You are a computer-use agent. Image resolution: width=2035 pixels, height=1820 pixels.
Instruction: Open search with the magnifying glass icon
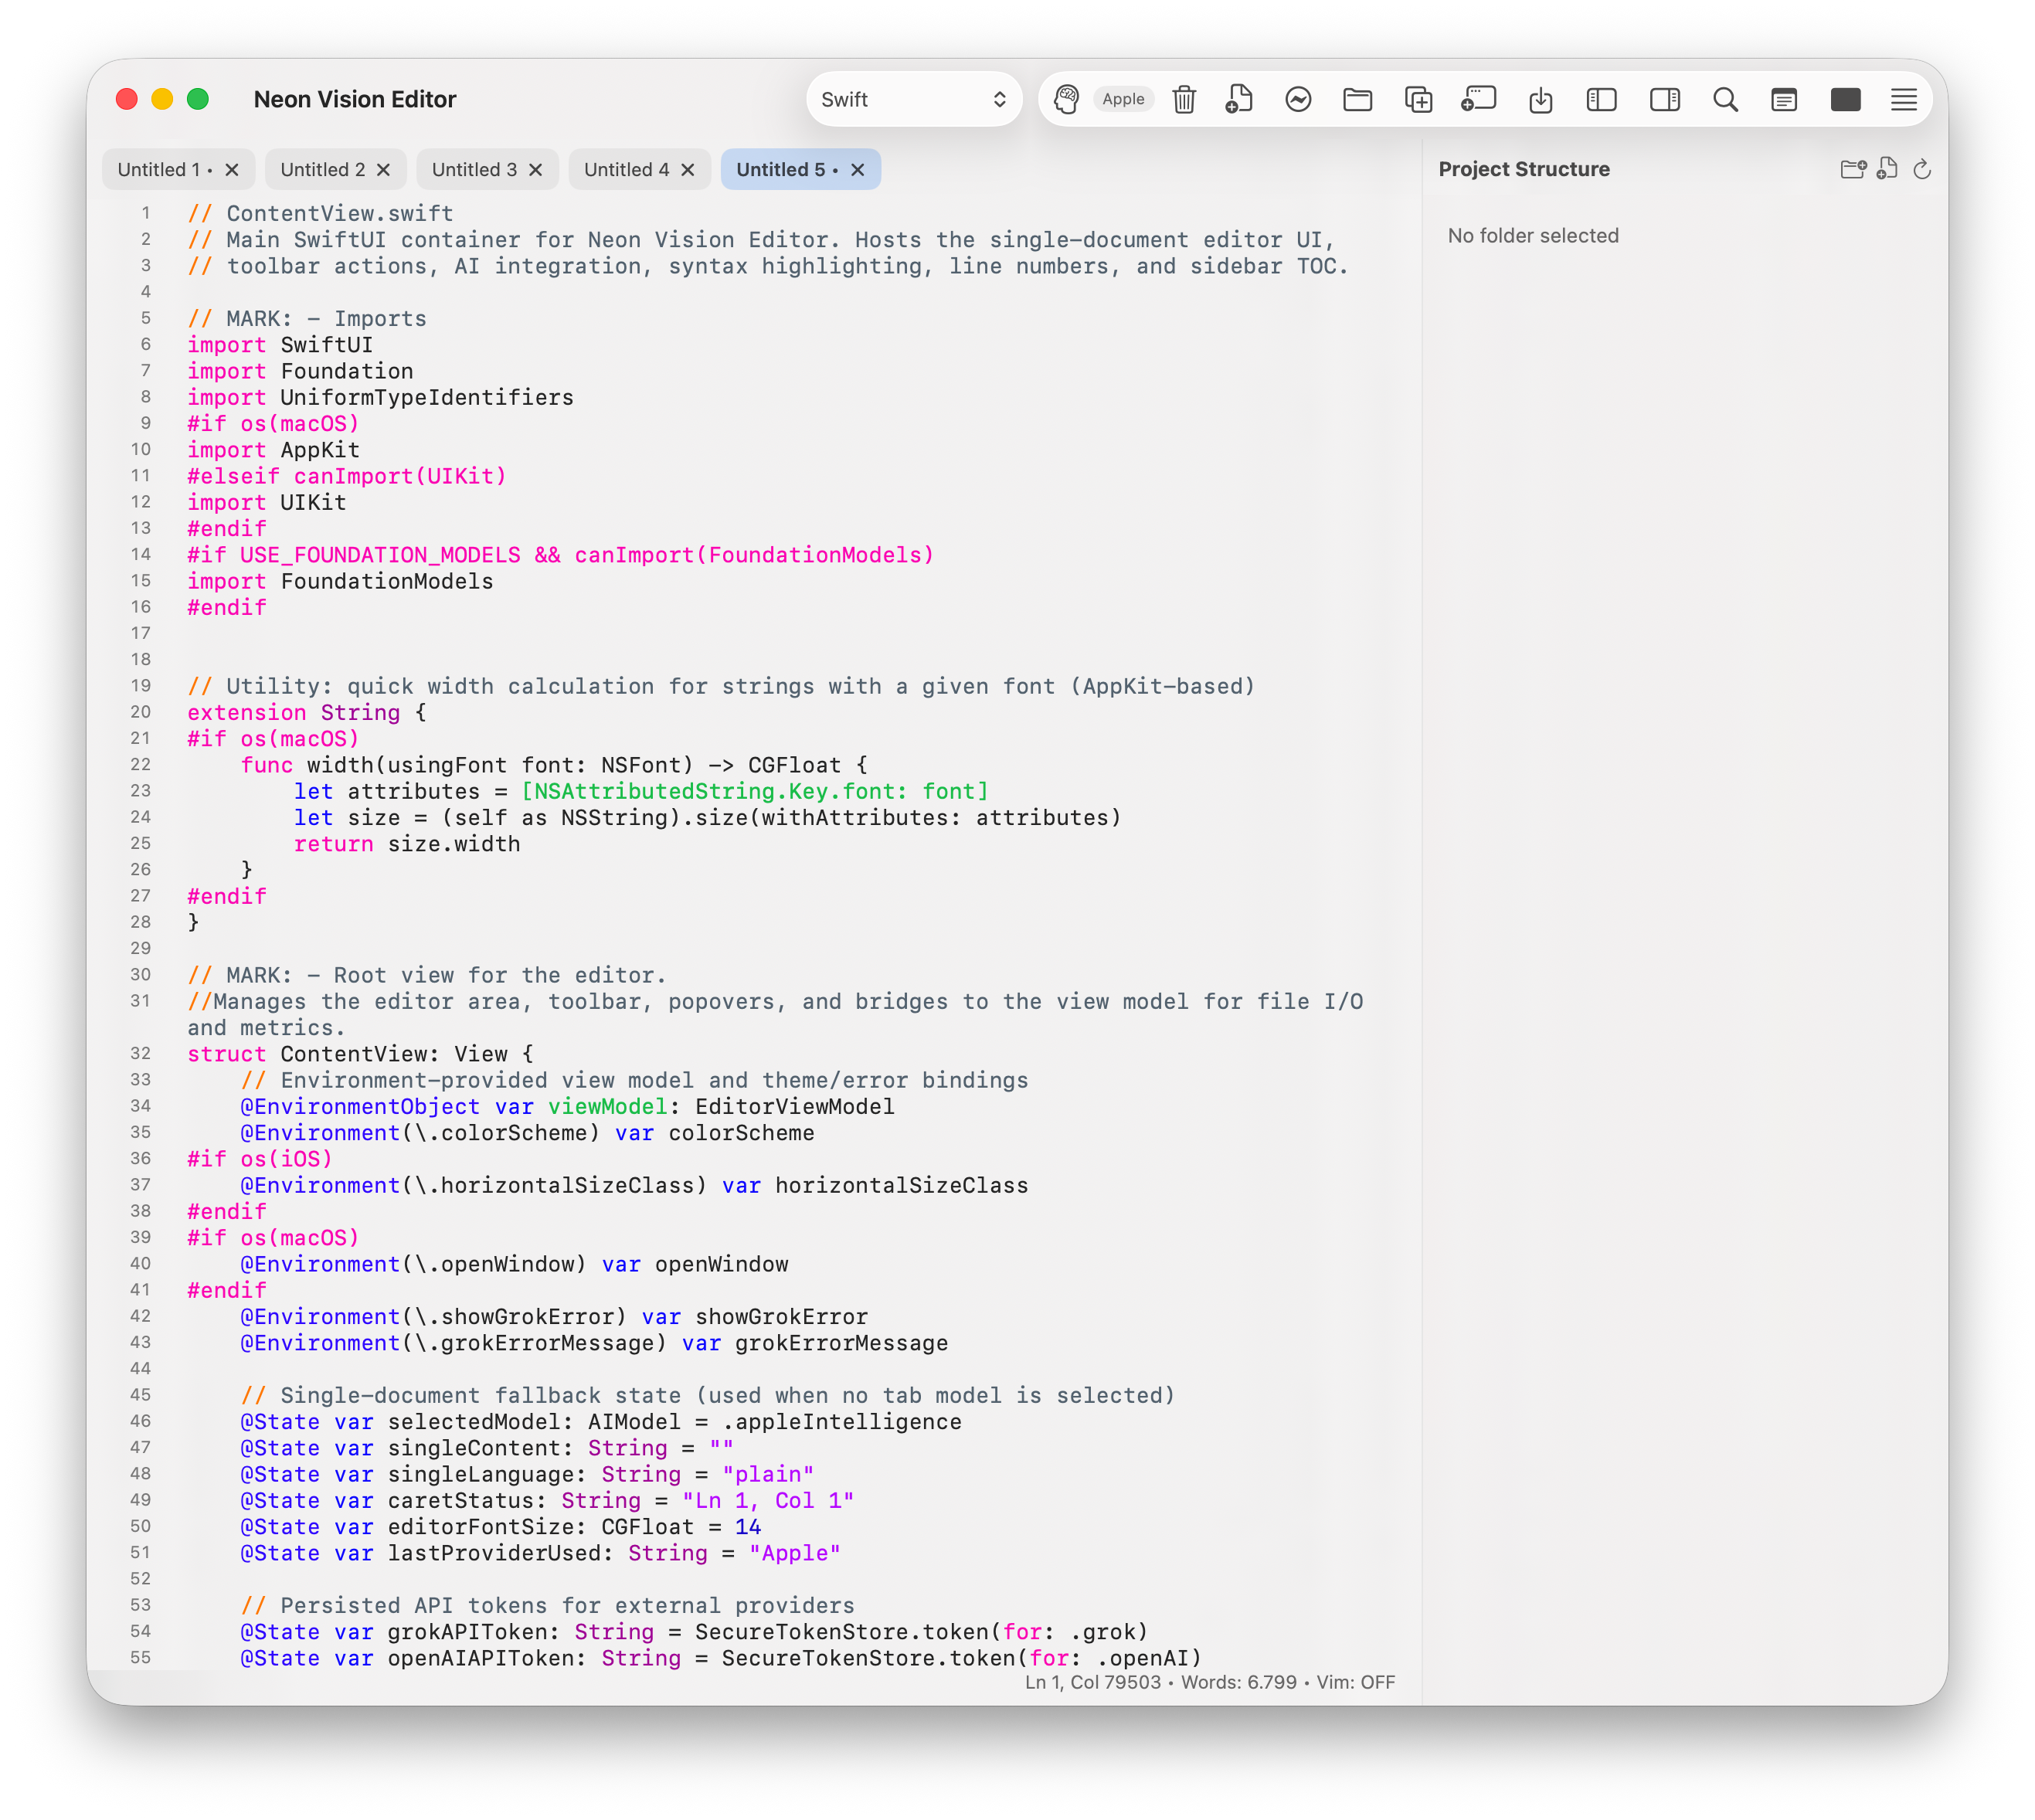coord(1725,99)
